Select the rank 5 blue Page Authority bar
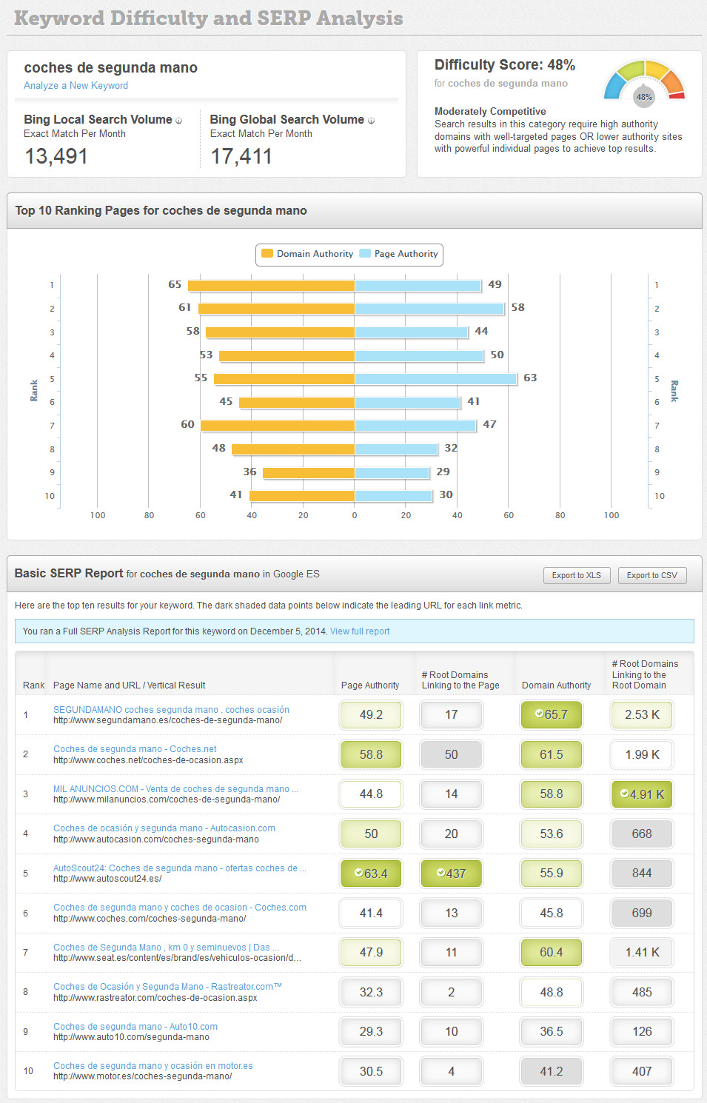This screenshot has width=707, height=1103. 435,379
